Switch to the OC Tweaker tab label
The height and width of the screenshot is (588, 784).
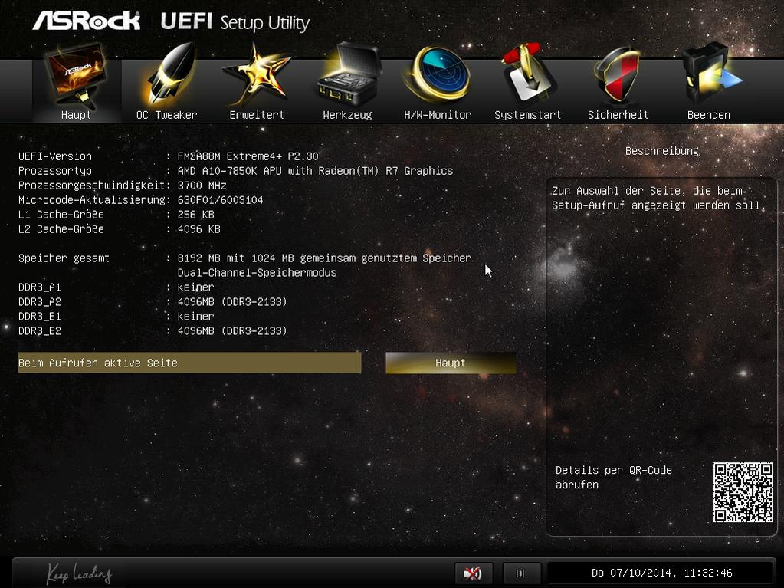[x=166, y=115]
